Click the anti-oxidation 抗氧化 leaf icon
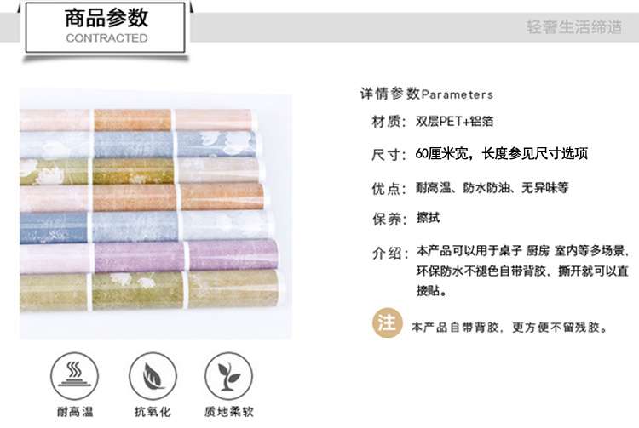 (x=153, y=376)
